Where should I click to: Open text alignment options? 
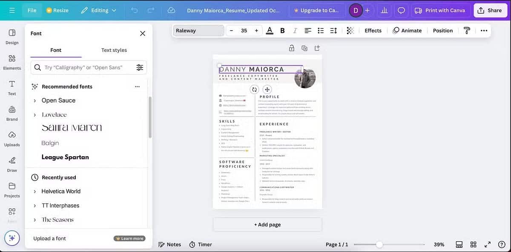(308, 31)
